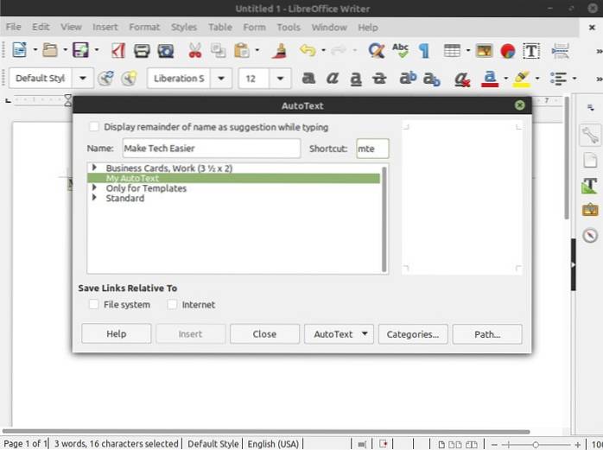Apply Italic formatting icon
The height and width of the screenshot is (450, 603).
coord(333,78)
